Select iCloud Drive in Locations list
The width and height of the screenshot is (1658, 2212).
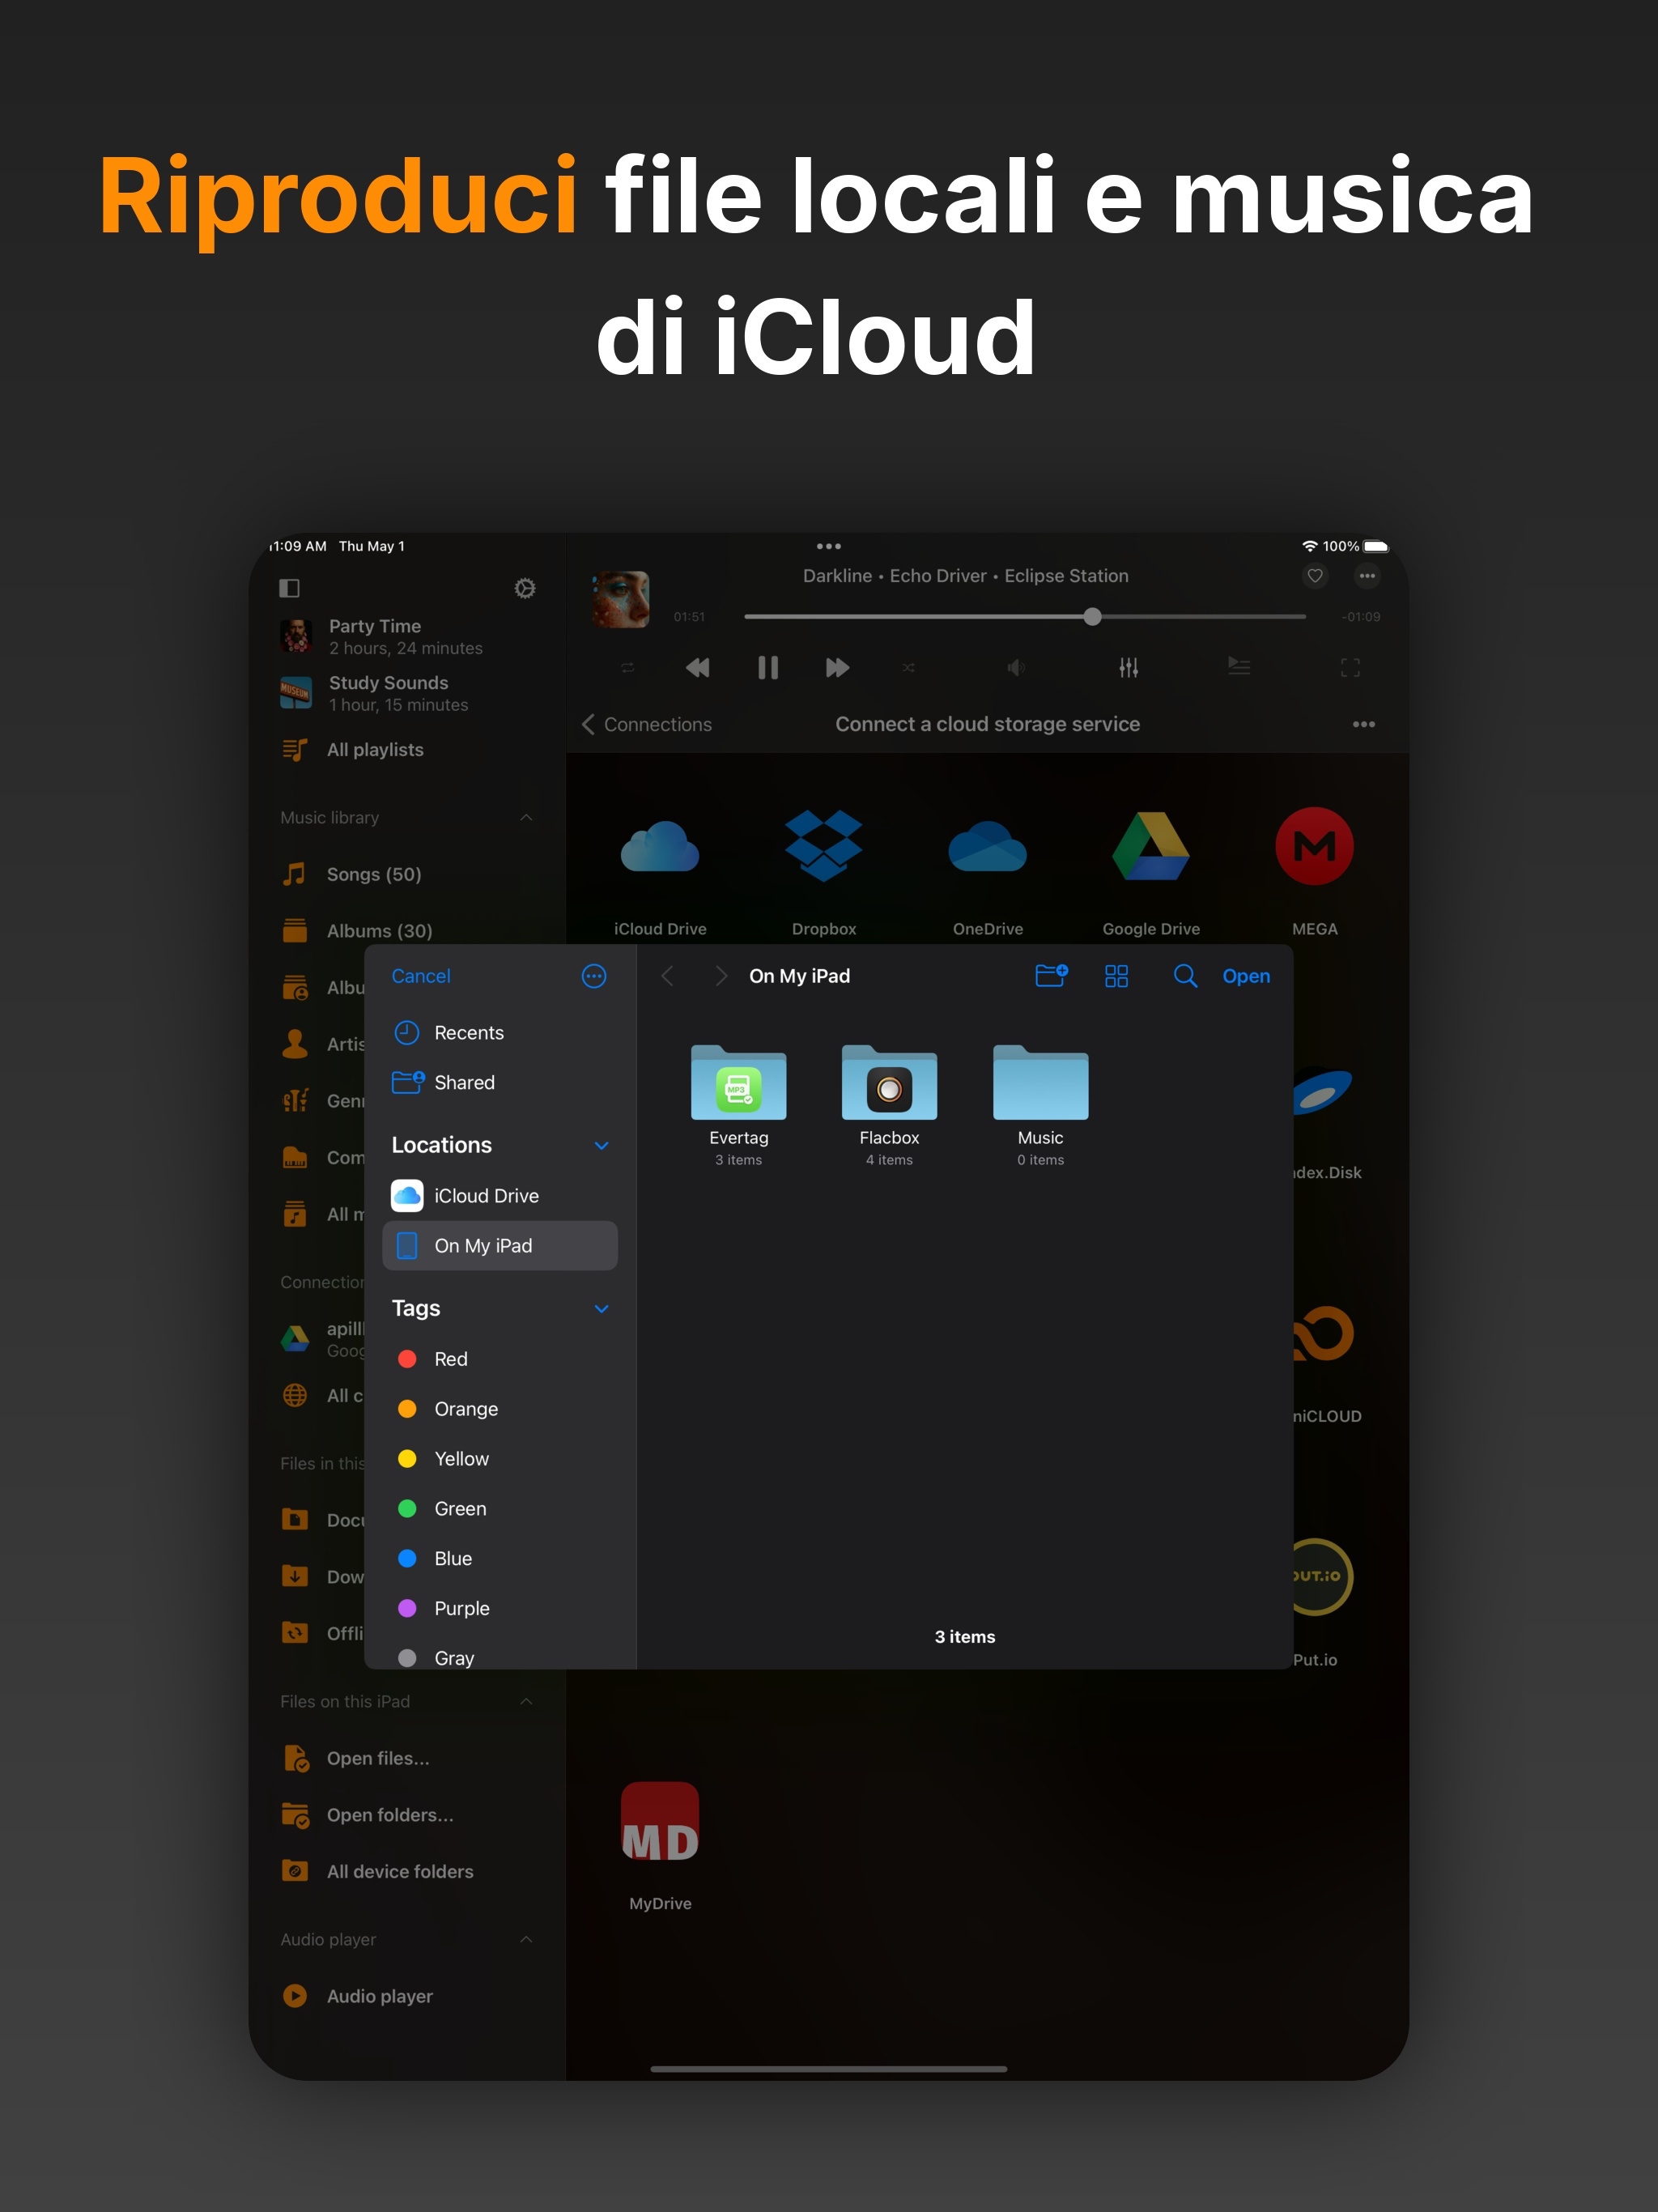[486, 1196]
